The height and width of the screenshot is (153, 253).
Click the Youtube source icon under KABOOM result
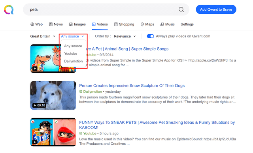(81, 133)
